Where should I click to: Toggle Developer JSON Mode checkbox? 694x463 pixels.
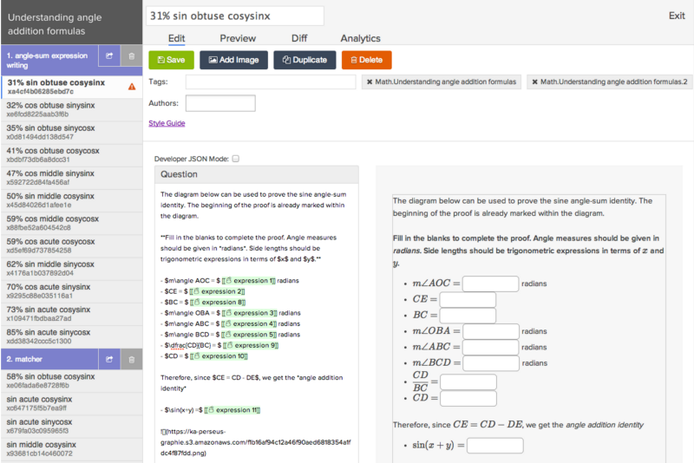[236, 159]
